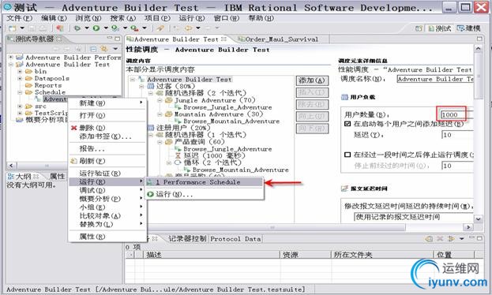Click editor vertical scrollbar down arrow
Screen dimensions: 492x295
[479, 219]
